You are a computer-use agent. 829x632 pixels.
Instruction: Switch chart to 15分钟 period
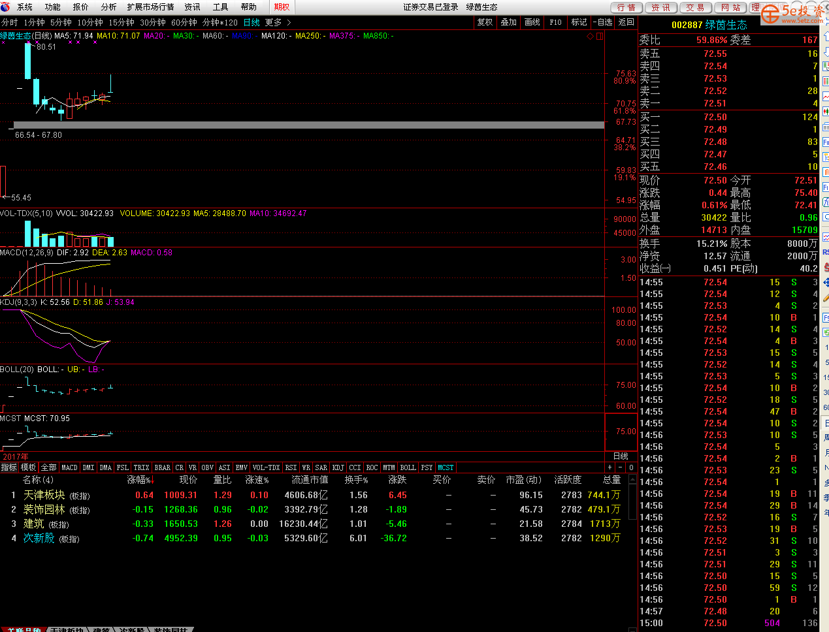click(x=122, y=22)
